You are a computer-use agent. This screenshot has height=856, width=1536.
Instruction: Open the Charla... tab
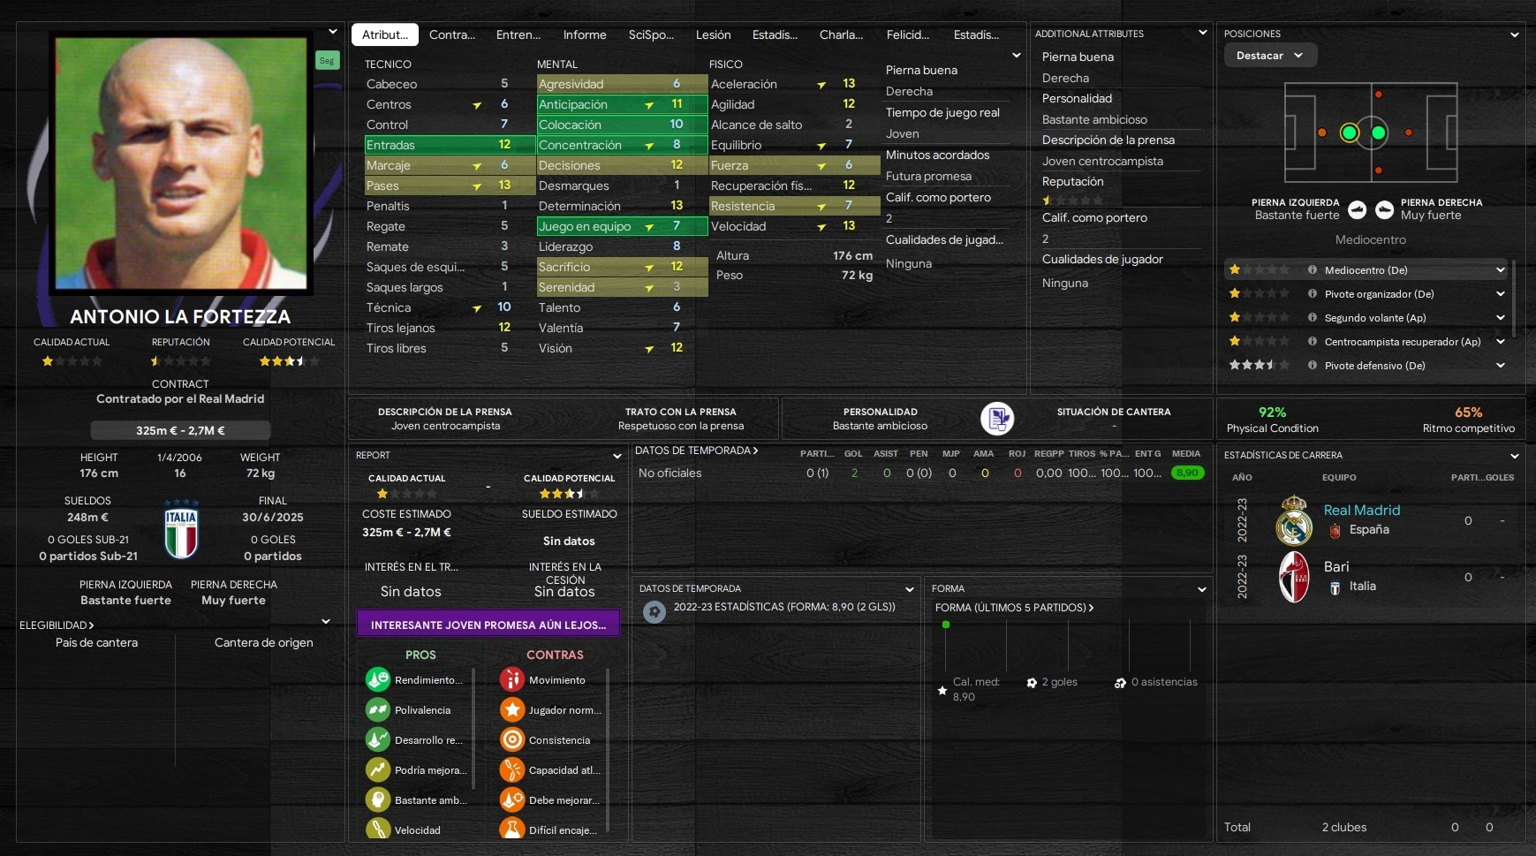pos(841,34)
